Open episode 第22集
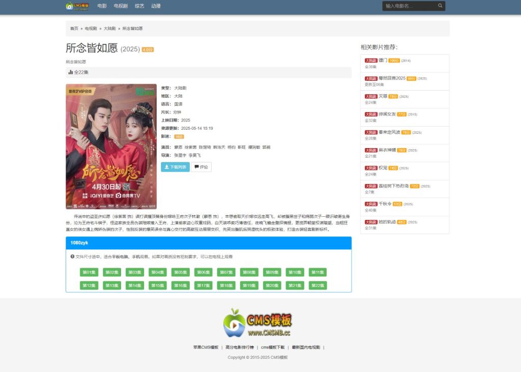The height and width of the screenshot is (372, 521). pos(317,285)
